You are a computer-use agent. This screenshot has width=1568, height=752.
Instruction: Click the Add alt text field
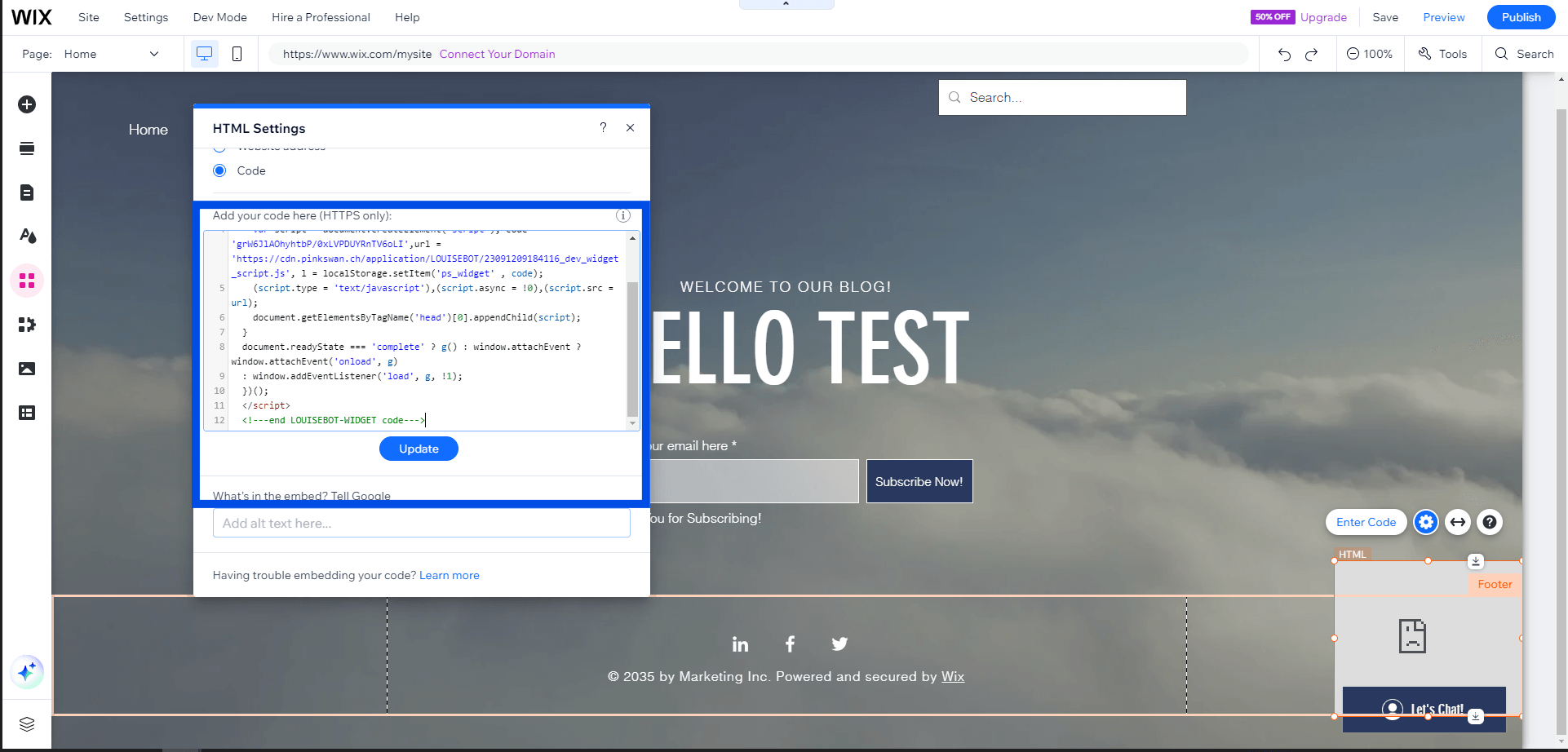(422, 523)
